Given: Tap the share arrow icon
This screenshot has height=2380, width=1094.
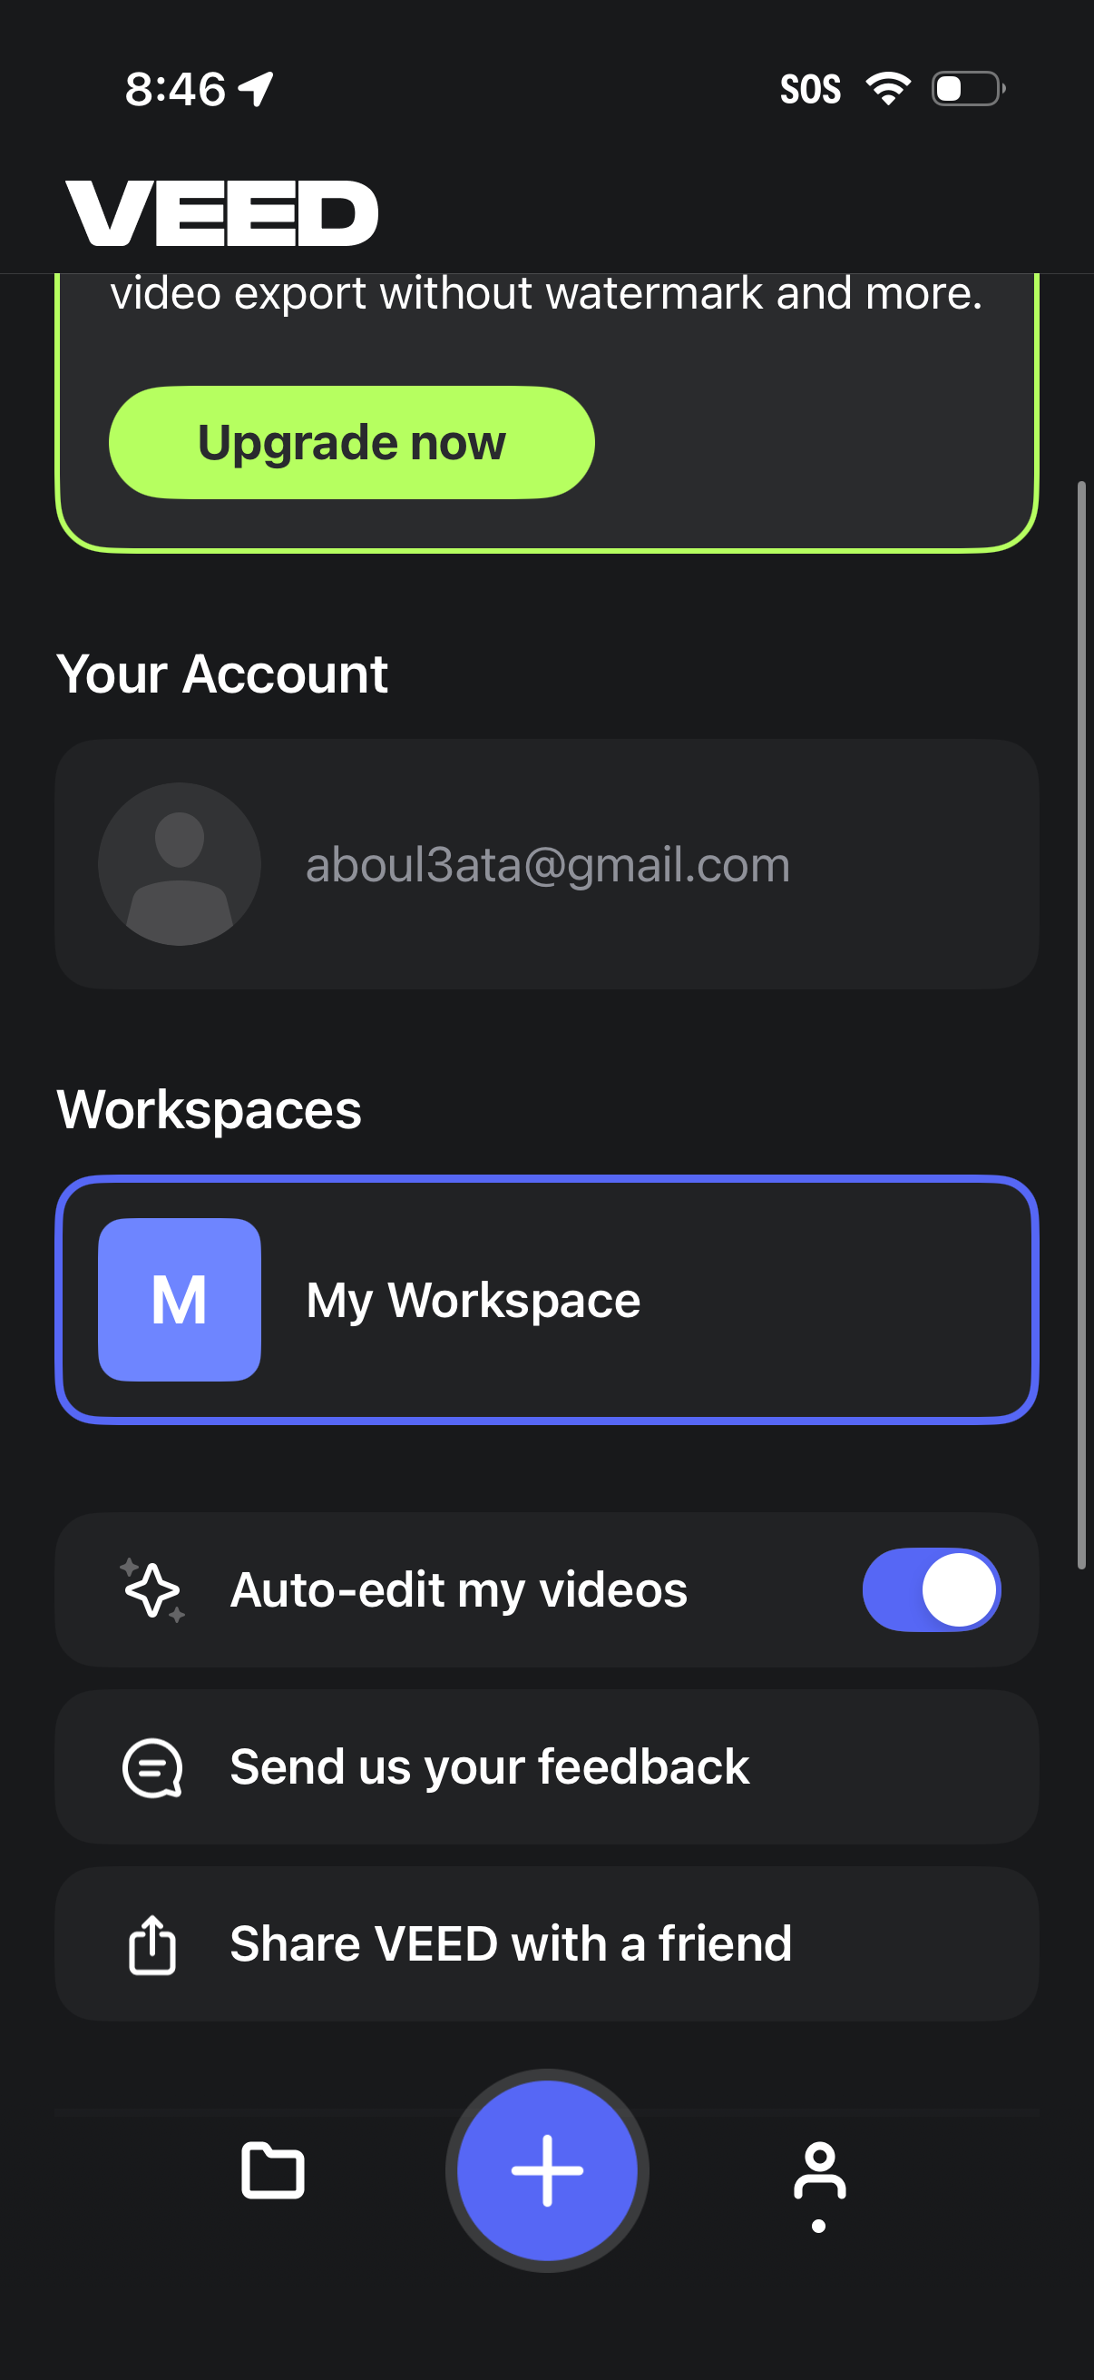Looking at the screenshot, I should point(152,1944).
